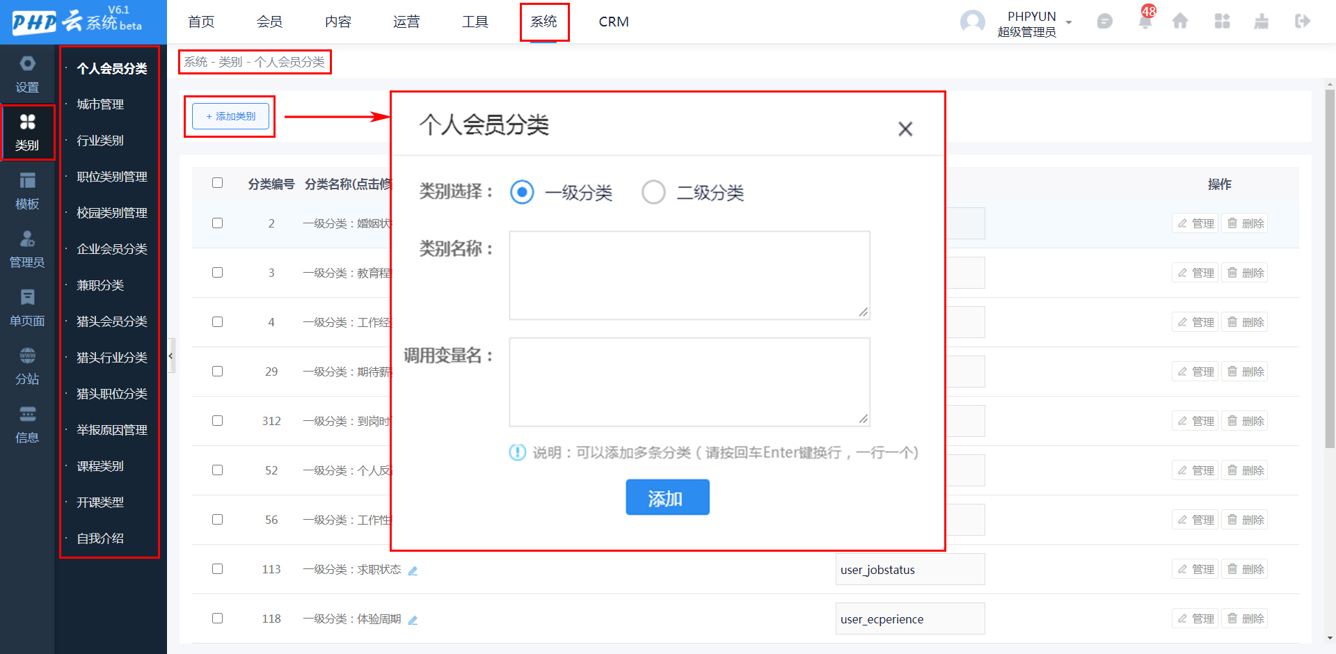Viewport: 1336px width, 654px height.
Task: Open 课程类别 in the submenu
Action: pos(100,466)
